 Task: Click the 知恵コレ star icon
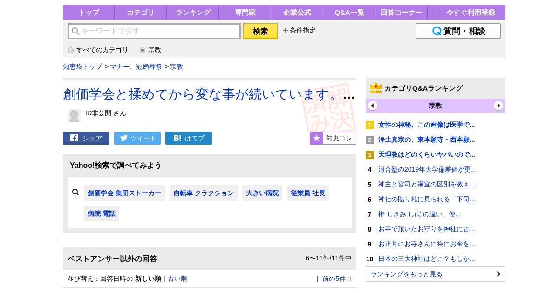(316, 138)
